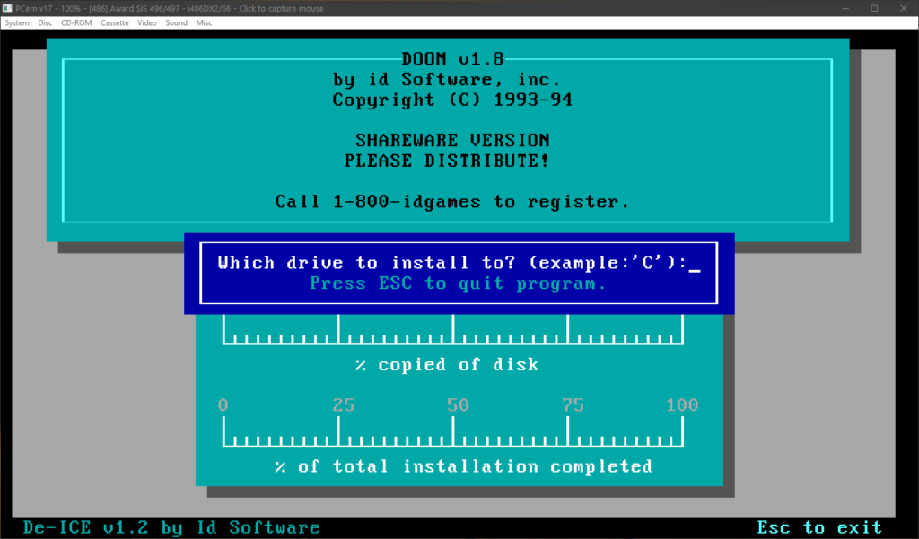The image size is (919, 539).
Task: Click the 'Press ESC to quit program' text
Action: (458, 283)
